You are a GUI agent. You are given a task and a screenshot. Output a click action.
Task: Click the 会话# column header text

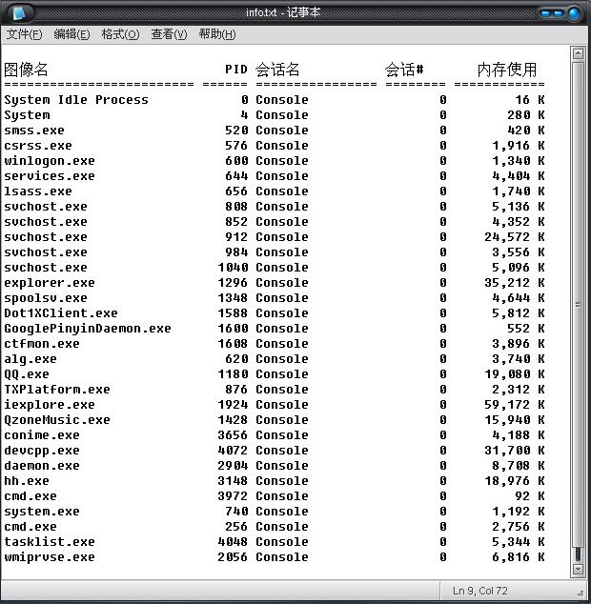pyautogui.click(x=403, y=70)
